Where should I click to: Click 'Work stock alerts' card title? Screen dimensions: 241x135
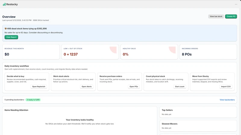(61, 76)
